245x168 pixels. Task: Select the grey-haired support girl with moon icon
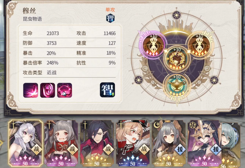[x=169, y=143]
